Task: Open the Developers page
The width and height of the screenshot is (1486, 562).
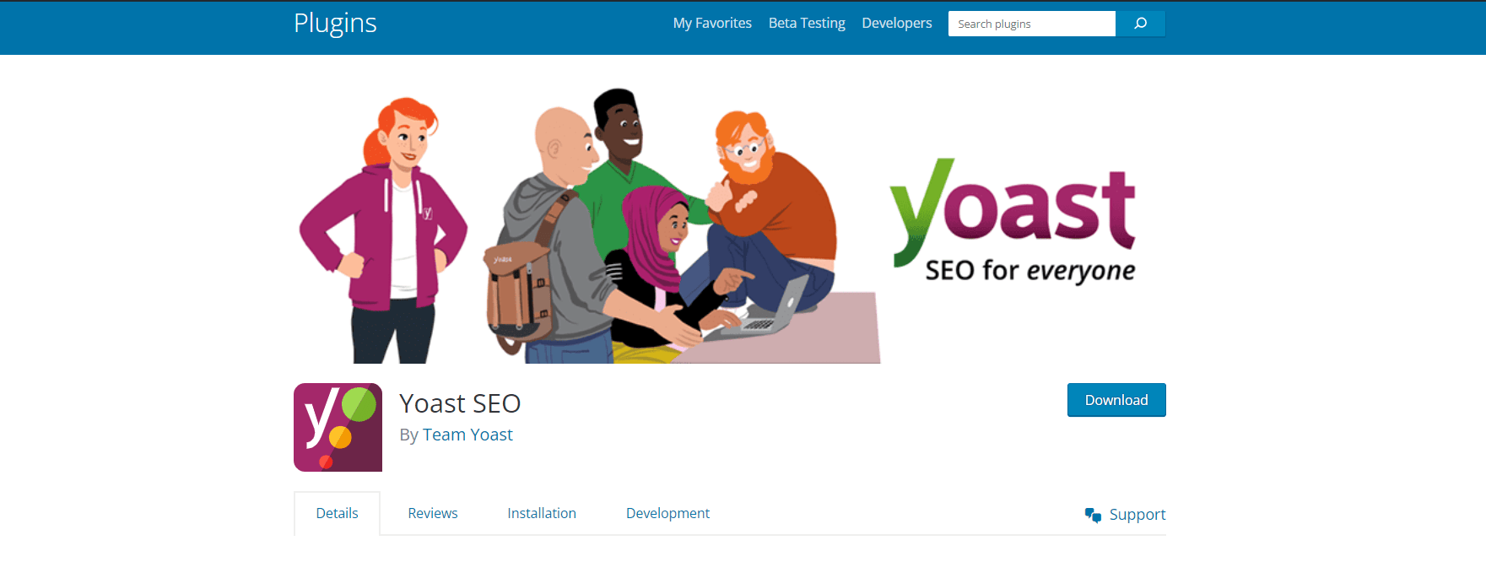Action: (897, 24)
